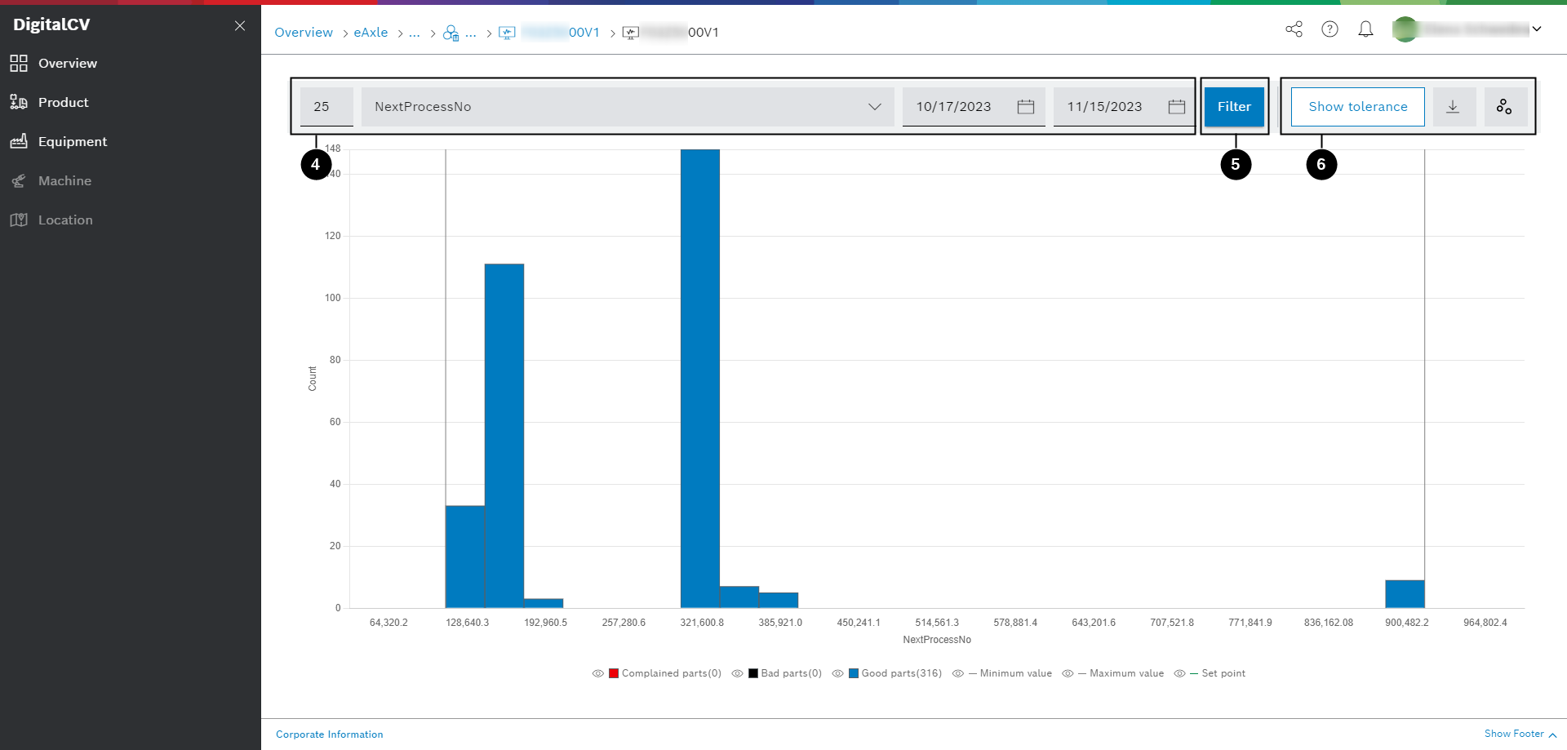Toggle visibility of Good parts
This screenshot has width=1567, height=750.
tap(837, 672)
